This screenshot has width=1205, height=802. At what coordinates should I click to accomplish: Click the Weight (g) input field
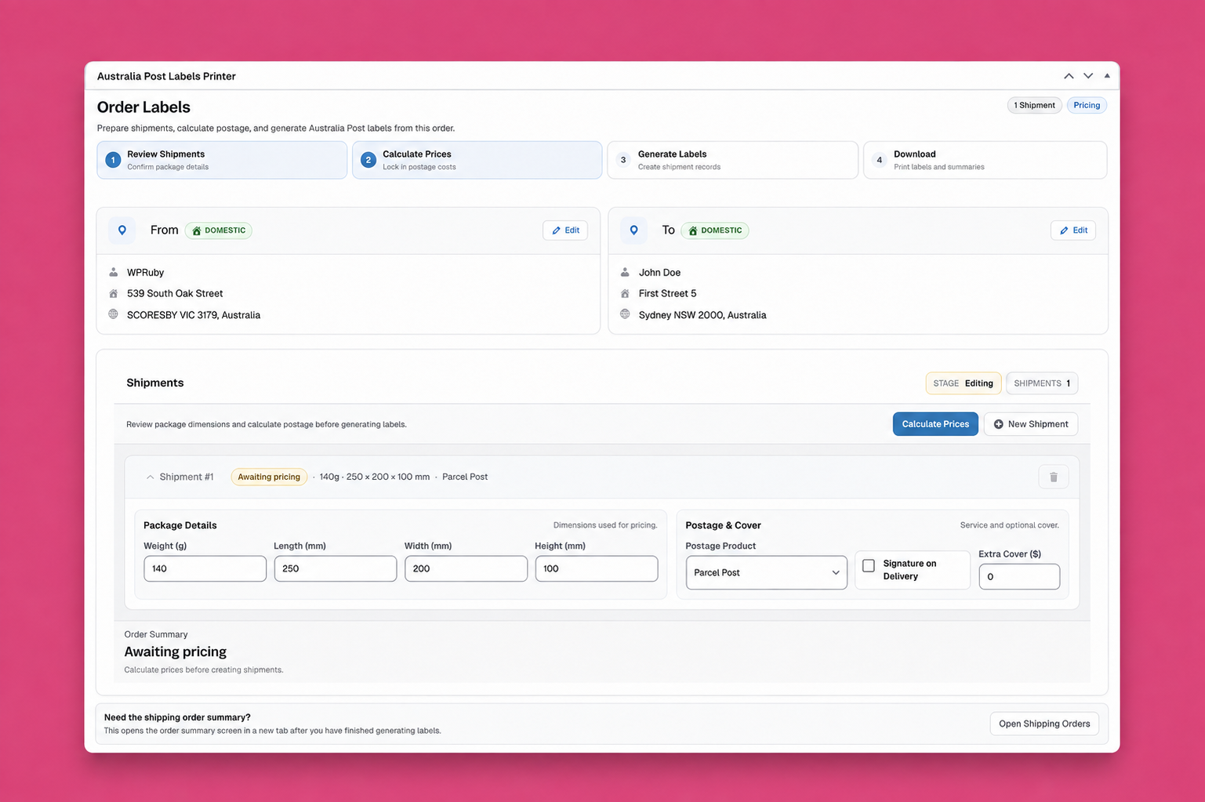pos(205,568)
